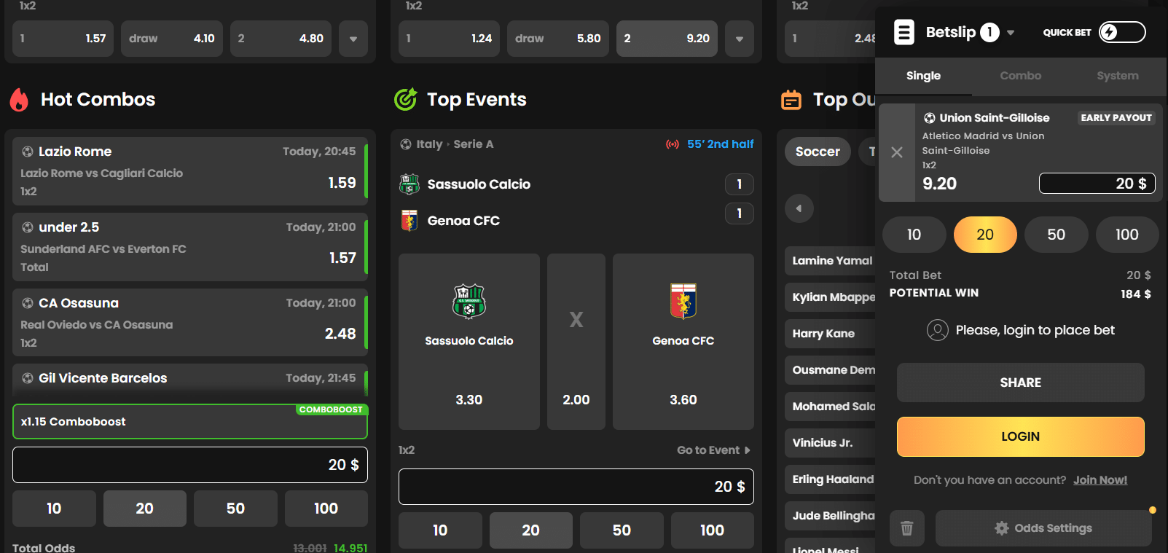Viewport: 1168px width, 553px height.
Task: Click the left arrow in Top Outrights
Action: tap(799, 208)
